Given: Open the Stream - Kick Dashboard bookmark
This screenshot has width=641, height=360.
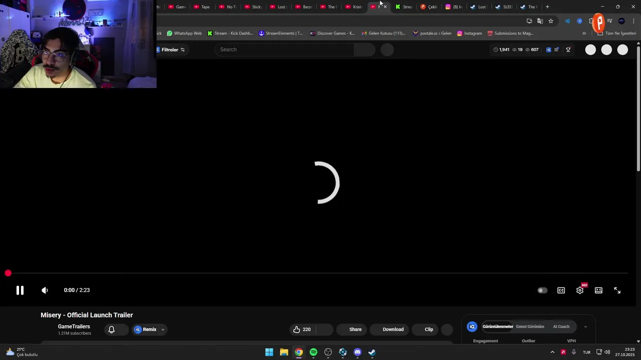Looking at the screenshot, I should point(230,33).
